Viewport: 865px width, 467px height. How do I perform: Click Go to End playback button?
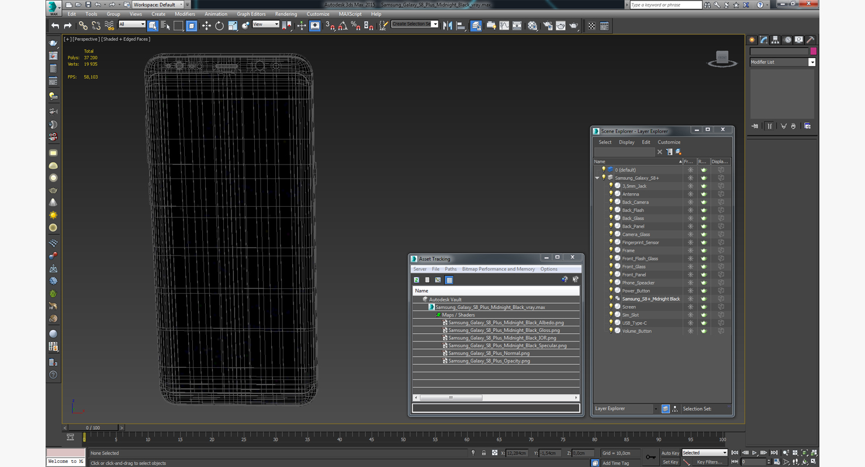tap(774, 453)
